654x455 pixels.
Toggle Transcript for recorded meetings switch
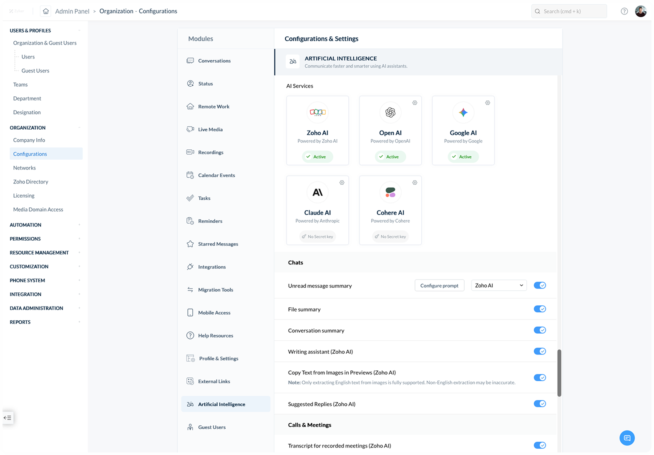pos(540,445)
